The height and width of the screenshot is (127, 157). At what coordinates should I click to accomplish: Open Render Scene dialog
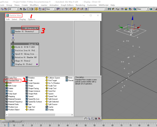(x=135, y=9)
